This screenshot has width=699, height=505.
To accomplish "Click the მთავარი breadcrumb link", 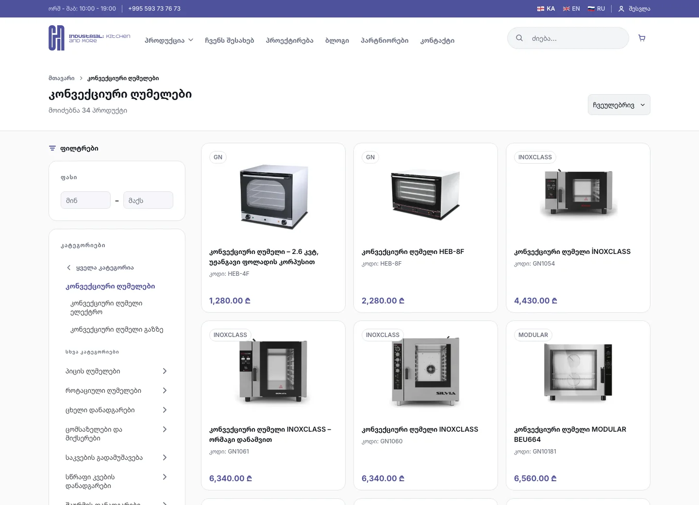I will click(62, 78).
